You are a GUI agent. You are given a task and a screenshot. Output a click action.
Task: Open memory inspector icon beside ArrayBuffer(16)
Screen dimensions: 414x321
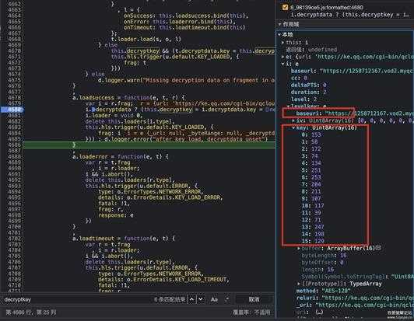[378, 248]
